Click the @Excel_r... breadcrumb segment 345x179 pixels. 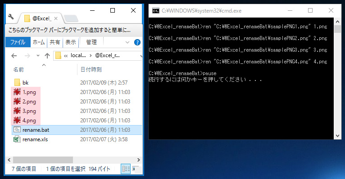click(107, 55)
